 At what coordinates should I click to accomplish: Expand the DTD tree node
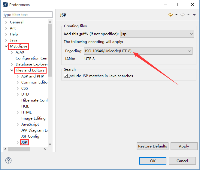tap(18, 94)
